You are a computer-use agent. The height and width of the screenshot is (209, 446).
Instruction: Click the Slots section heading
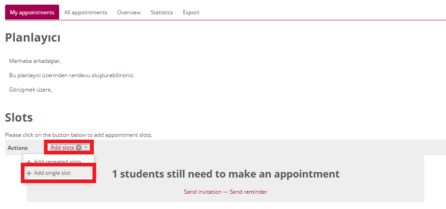(x=19, y=117)
